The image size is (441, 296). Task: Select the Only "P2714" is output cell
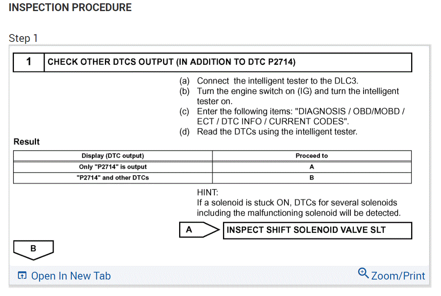tap(113, 167)
